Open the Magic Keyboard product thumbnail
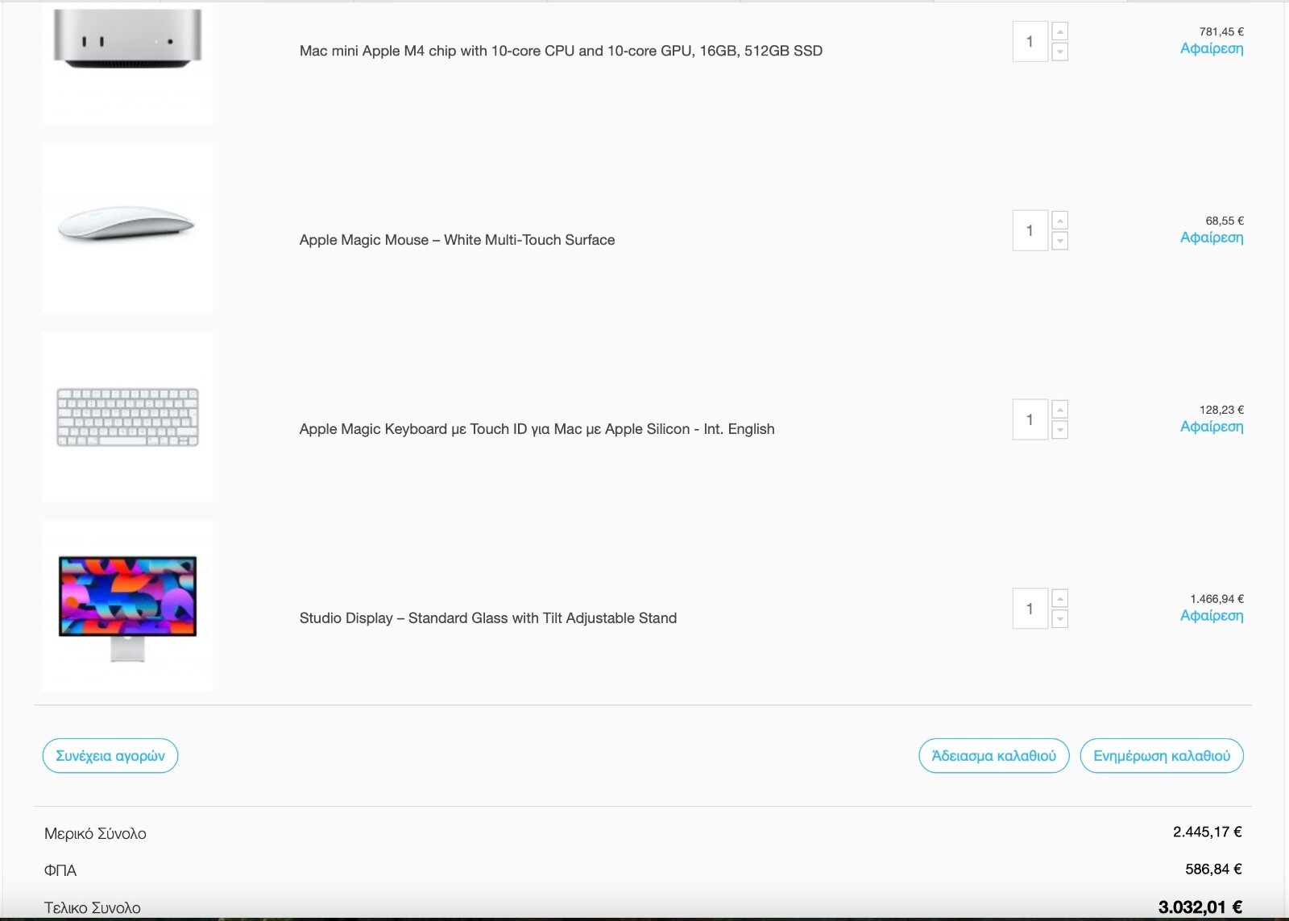The width and height of the screenshot is (1289, 921). tap(127, 417)
